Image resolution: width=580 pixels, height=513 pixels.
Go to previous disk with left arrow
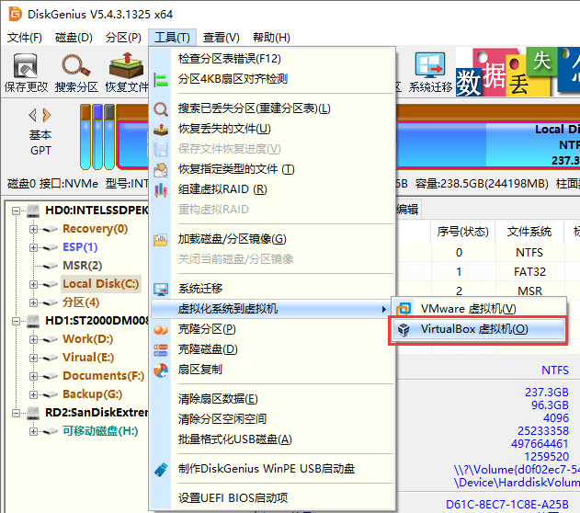[x=33, y=116]
